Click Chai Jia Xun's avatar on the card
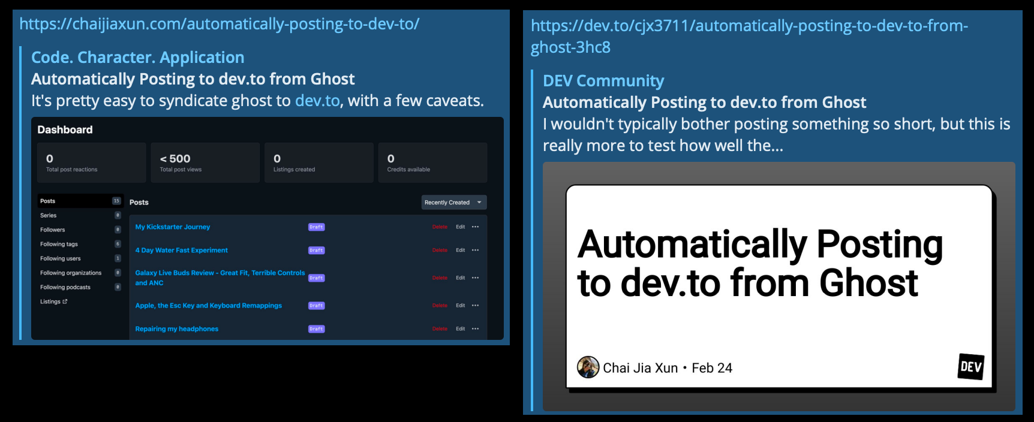The image size is (1034, 422). 588,367
